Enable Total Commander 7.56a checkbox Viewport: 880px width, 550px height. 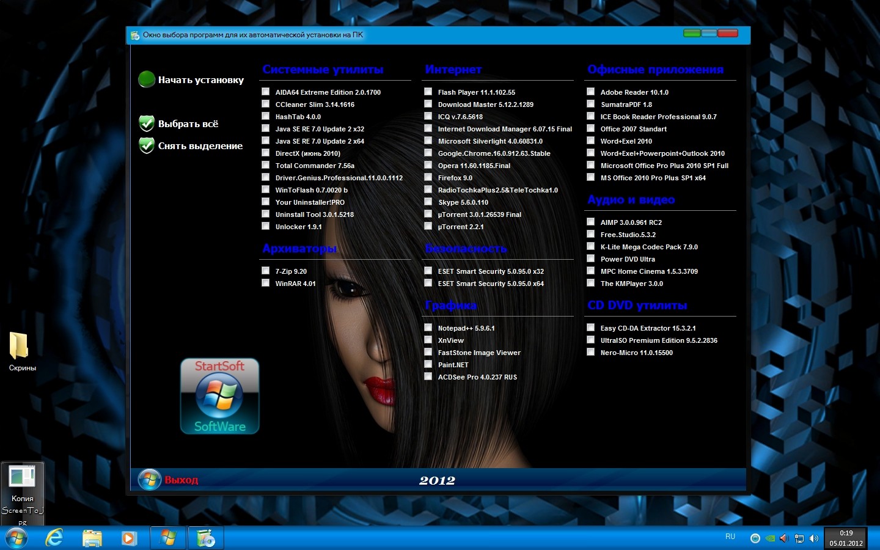coord(266,165)
